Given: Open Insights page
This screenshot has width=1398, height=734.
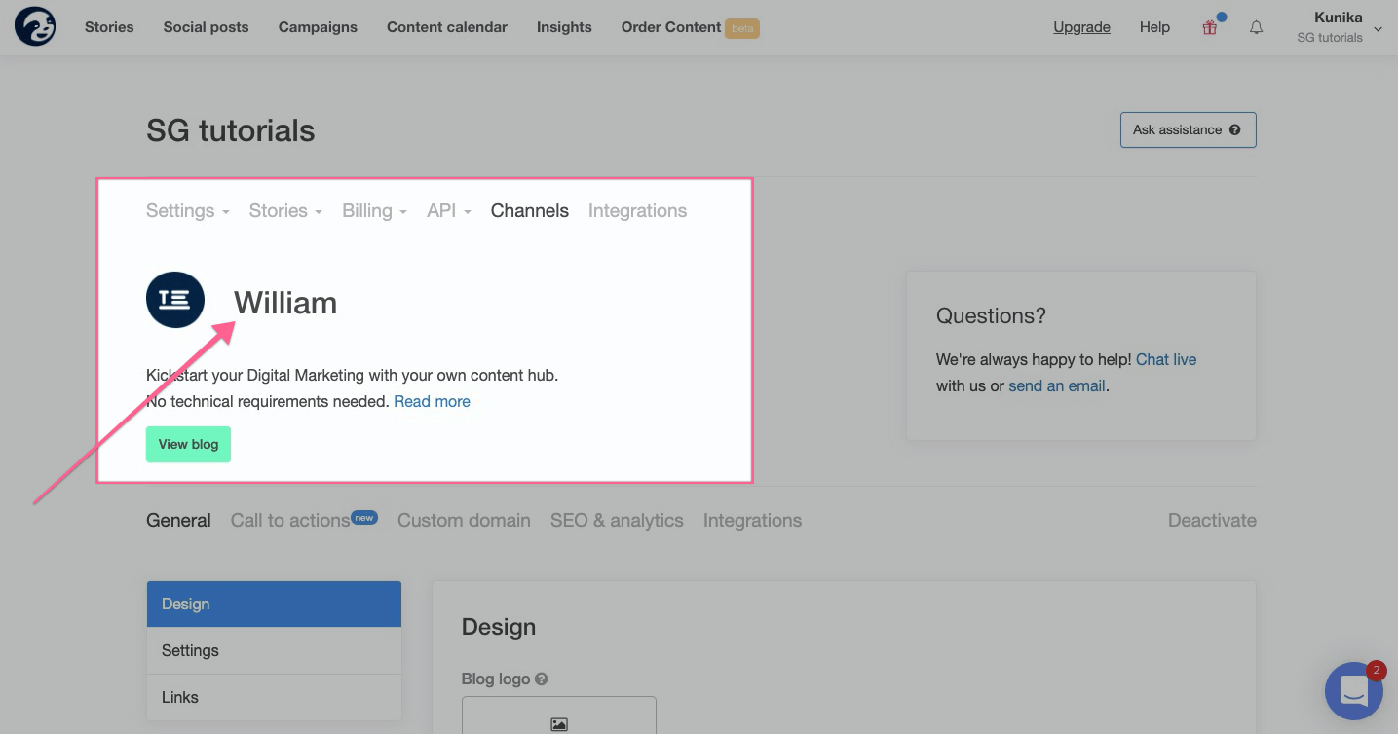Looking at the screenshot, I should (564, 27).
